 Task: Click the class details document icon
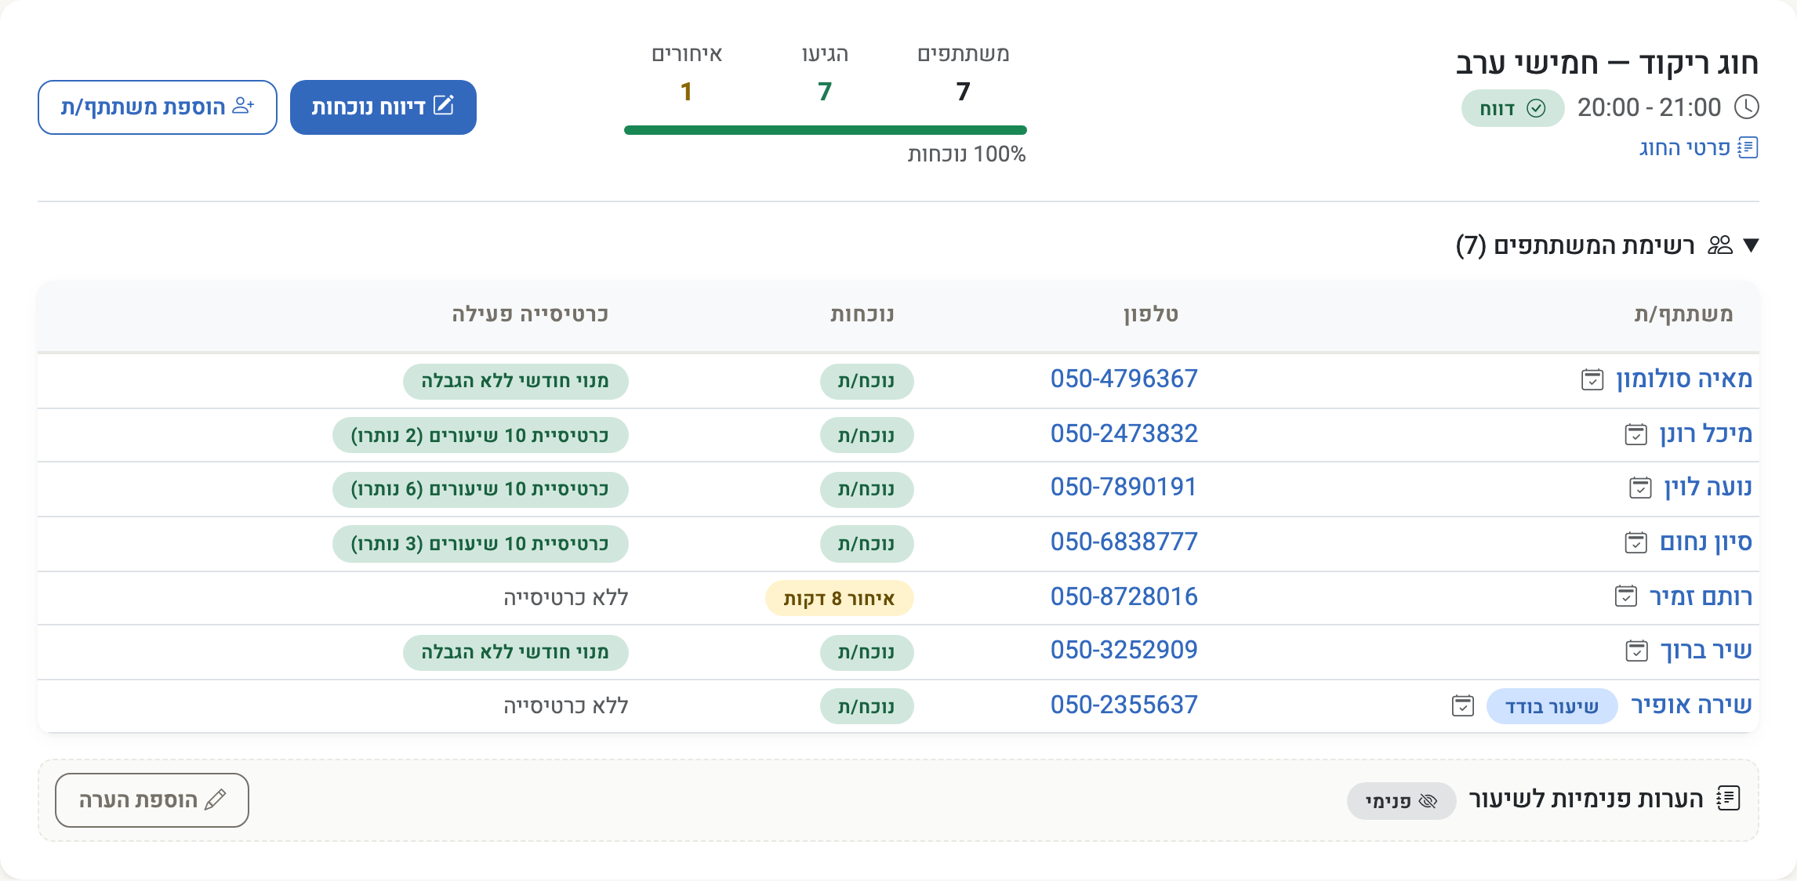tap(1748, 147)
